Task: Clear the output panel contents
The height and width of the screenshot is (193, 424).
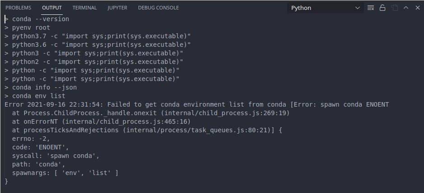Action: click(371, 8)
